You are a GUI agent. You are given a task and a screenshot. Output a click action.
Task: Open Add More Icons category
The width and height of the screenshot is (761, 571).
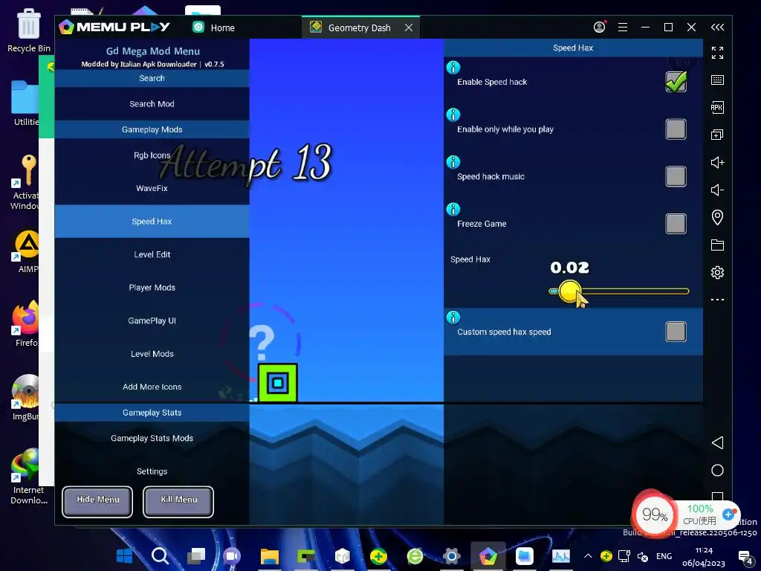click(152, 387)
